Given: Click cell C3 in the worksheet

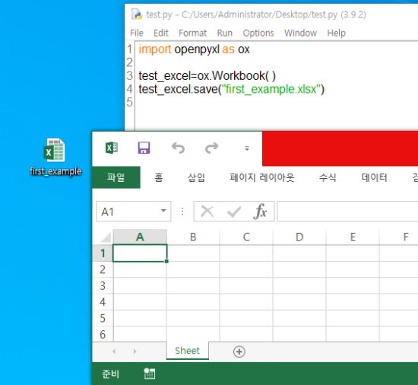Looking at the screenshot, I should 246,286.
